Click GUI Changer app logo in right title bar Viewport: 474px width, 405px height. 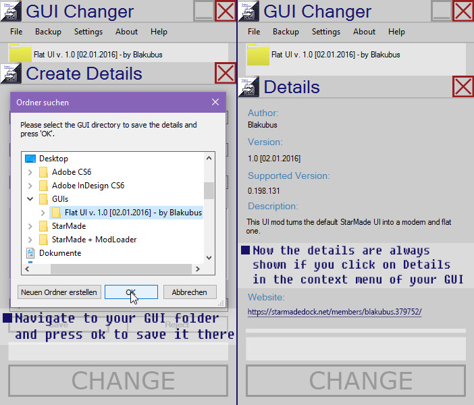(x=248, y=11)
